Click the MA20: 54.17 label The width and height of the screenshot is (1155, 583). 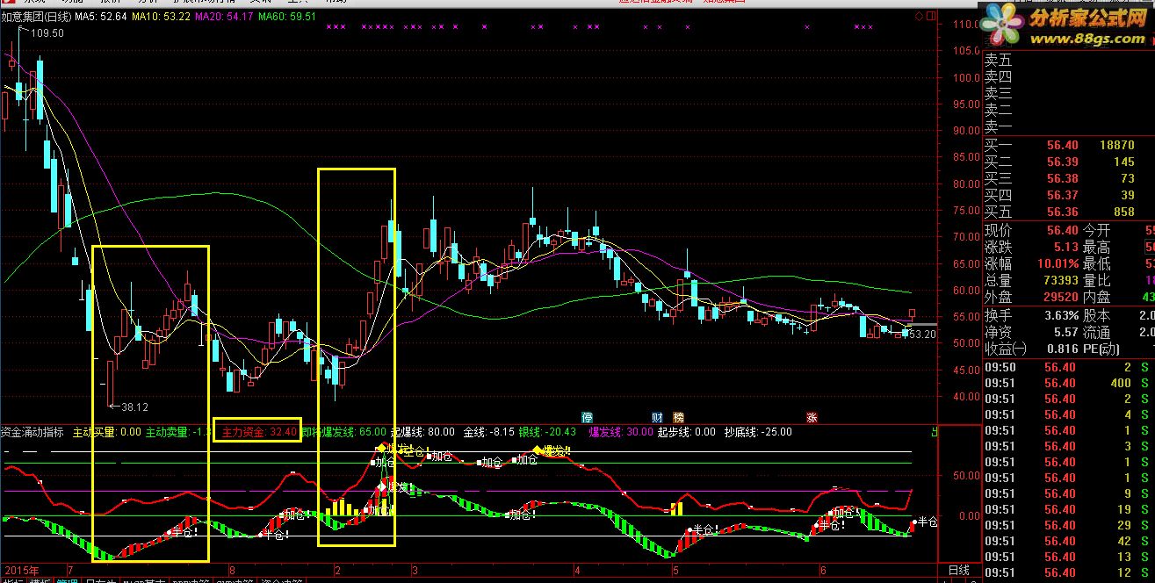click(x=224, y=17)
